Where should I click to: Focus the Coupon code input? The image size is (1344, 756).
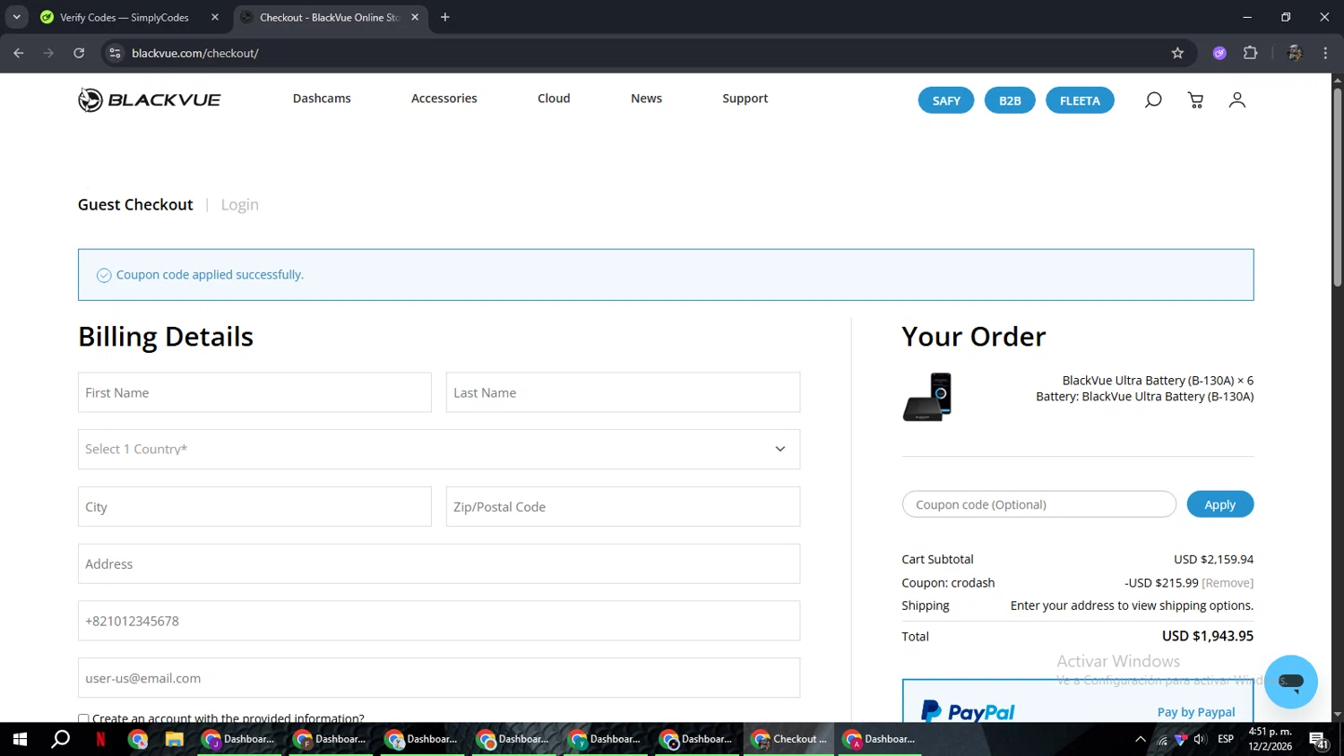(1038, 504)
